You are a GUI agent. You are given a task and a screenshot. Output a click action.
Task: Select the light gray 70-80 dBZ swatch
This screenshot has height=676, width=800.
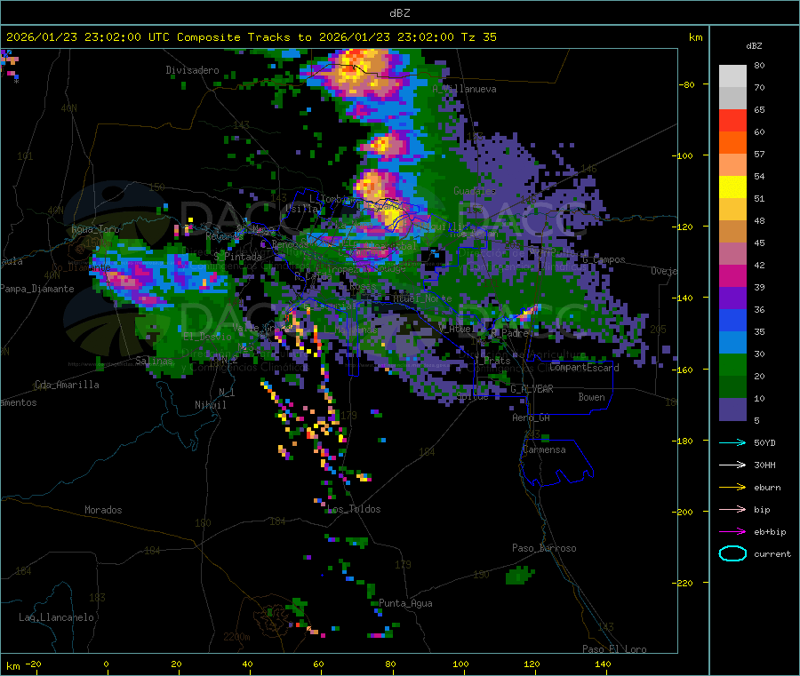(732, 76)
